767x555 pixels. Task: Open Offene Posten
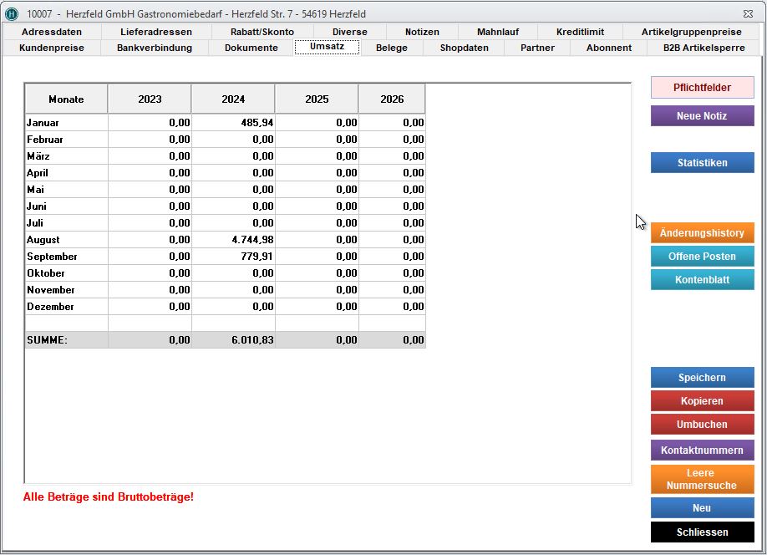coord(702,257)
